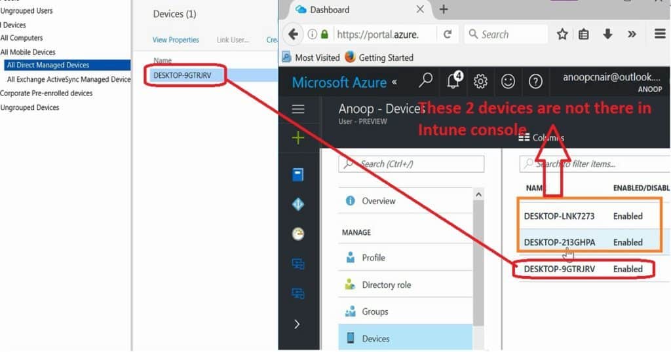Click Enabled status of DESKTOP-LNK7273
The width and height of the screenshot is (671, 352).
pyautogui.click(x=628, y=216)
